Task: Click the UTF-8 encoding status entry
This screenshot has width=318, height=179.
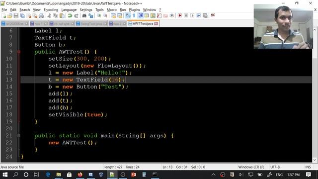Action: [x=275, y=167]
